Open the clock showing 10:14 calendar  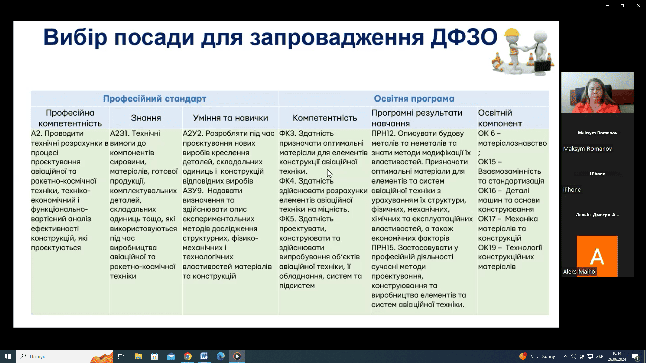(617, 356)
